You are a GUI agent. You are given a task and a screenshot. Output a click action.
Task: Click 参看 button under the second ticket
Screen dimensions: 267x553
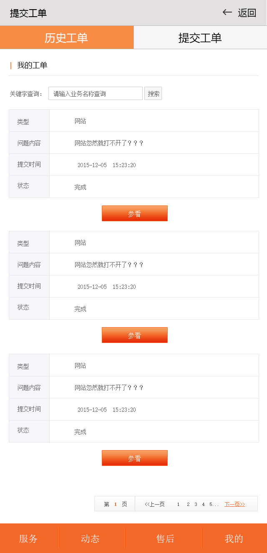point(134,335)
